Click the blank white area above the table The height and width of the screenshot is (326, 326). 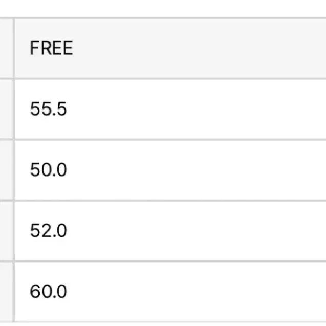coord(163,9)
